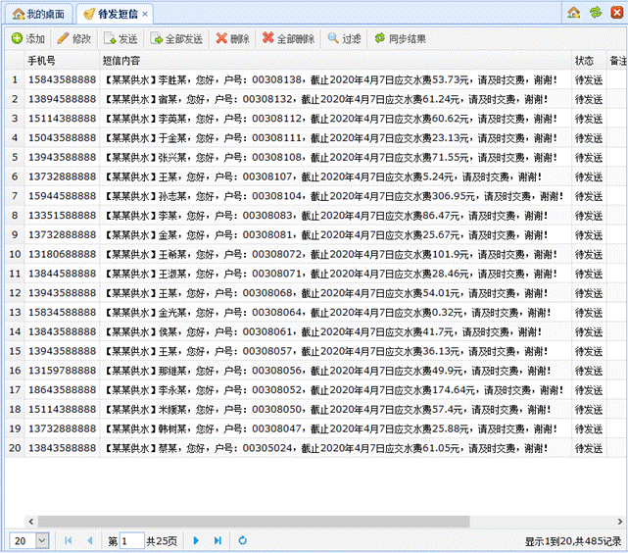Click the 状态 column header
This screenshot has width=628, height=553.
click(x=589, y=61)
